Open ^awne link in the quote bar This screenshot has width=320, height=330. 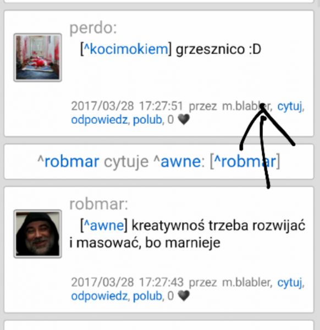click(x=177, y=162)
